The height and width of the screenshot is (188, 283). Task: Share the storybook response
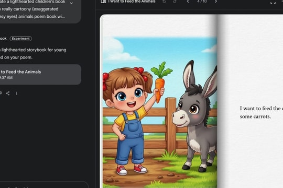(7, 93)
